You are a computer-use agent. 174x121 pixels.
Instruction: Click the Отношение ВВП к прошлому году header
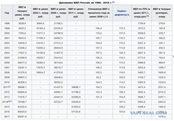coord(99,13)
